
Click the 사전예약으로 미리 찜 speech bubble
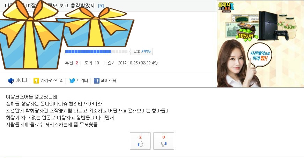point(259,56)
